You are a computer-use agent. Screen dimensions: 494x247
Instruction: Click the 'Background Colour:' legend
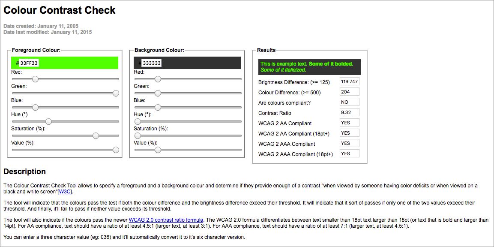[159, 50]
